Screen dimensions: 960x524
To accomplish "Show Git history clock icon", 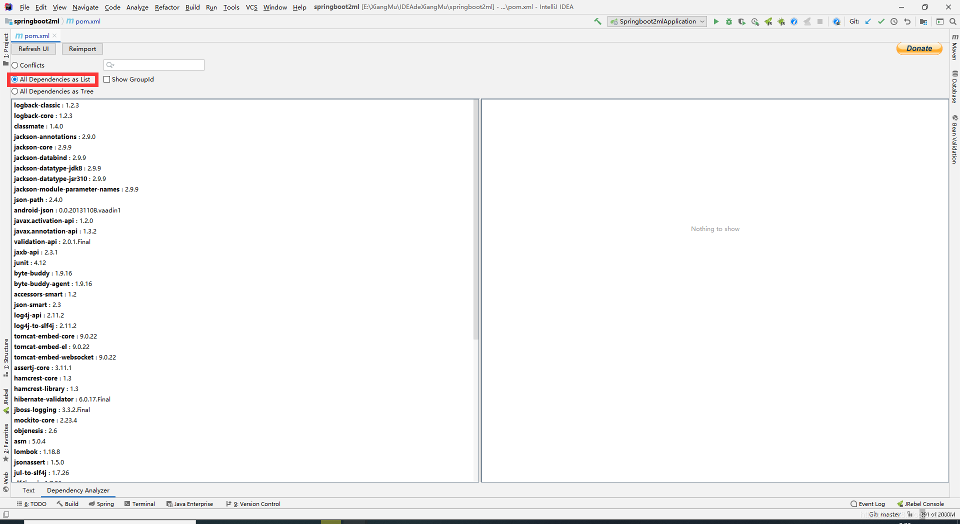I will (x=894, y=21).
